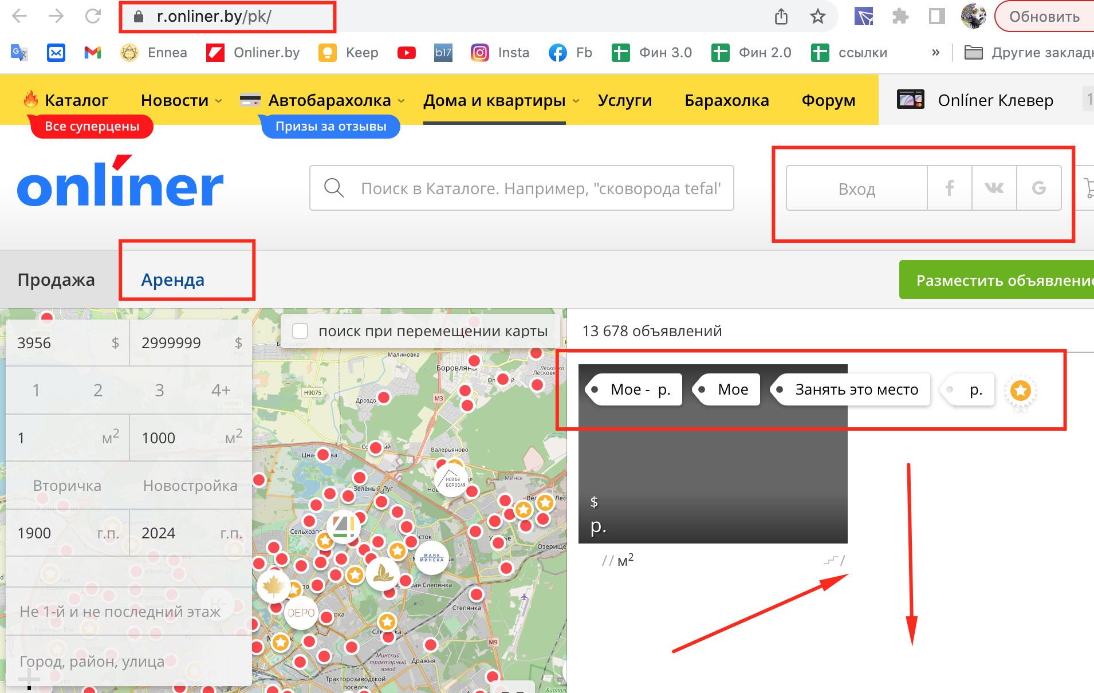This screenshot has width=1094, height=693.
Task: Click the site address r.onliner.by/pk/
Action: 214,17
